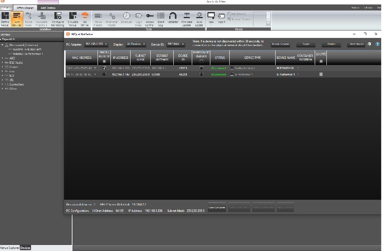The image size is (382, 251).
Task: Open the MAC address dropdown for Si Performer 1
Action: point(95,74)
